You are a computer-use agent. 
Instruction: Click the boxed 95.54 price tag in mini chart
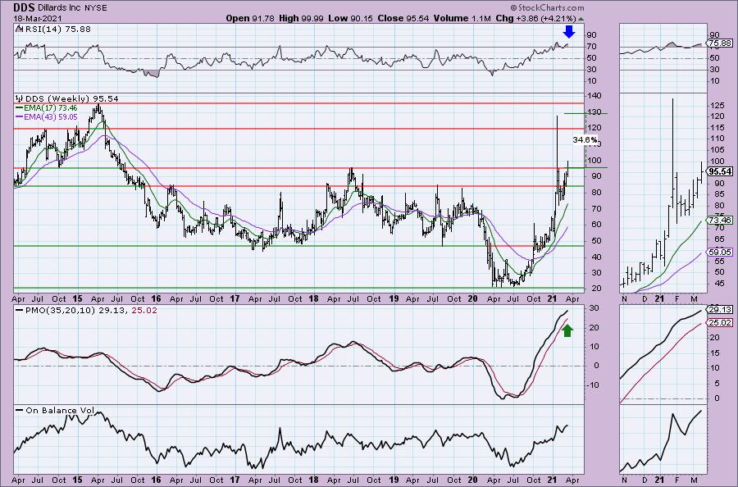click(720, 172)
